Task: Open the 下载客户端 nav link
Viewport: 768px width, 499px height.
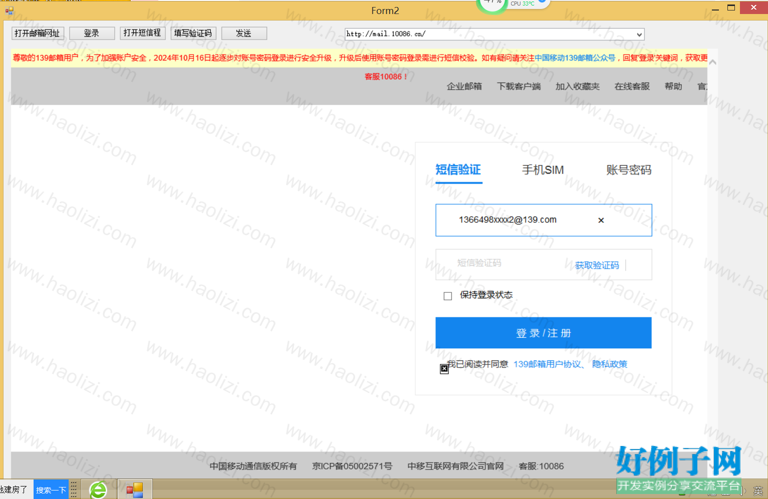Action: [x=519, y=86]
